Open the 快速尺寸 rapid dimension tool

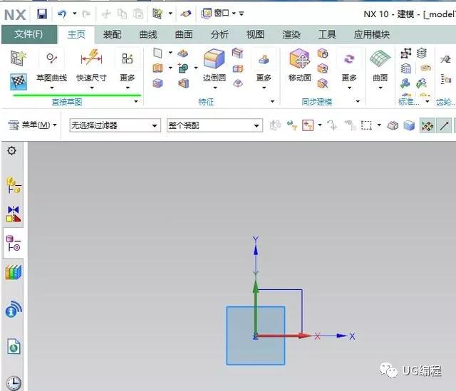[92, 68]
